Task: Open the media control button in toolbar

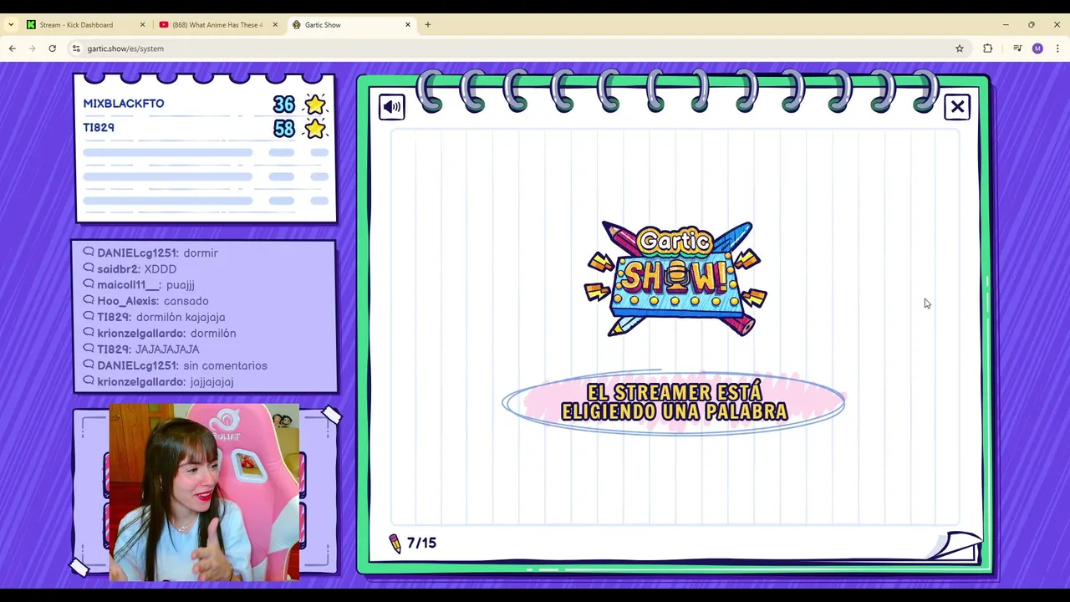Action: (1017, 48)
